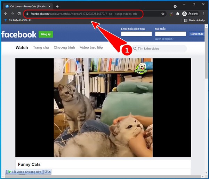Close the Cat Lovers Facebook tab

click(x=49, y=6)
